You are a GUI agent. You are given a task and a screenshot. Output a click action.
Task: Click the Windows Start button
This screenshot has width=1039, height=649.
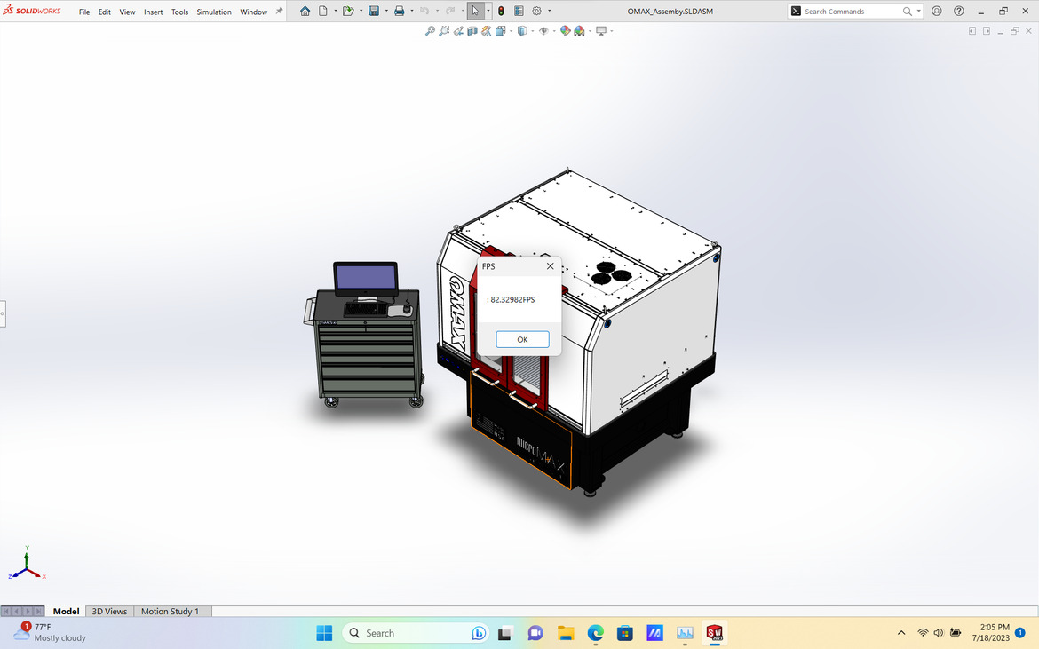[x=325, y=633]
